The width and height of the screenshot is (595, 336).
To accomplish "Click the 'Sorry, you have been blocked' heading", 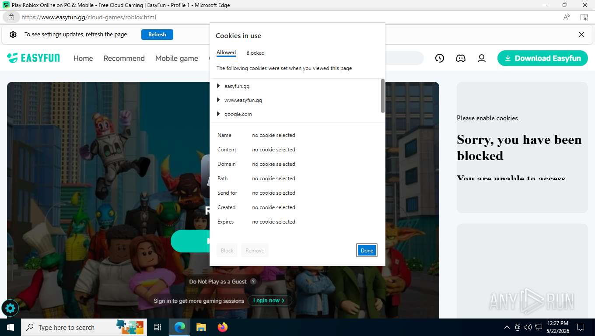I will (519, 147).
